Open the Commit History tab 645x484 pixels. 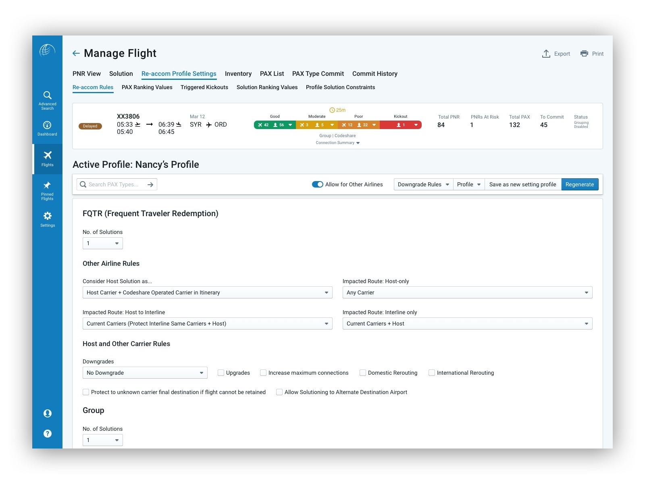click(375, 73)
